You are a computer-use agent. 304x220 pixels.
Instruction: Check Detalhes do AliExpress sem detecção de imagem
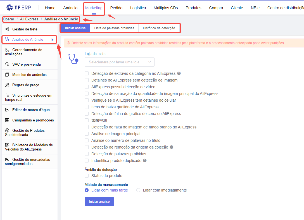[87, 80]
